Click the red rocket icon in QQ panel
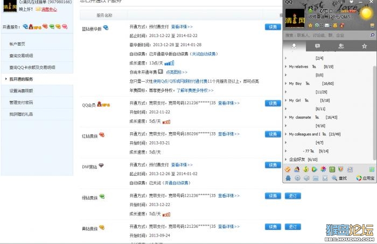This screenshot has height=244, width=377. (341, 25)
